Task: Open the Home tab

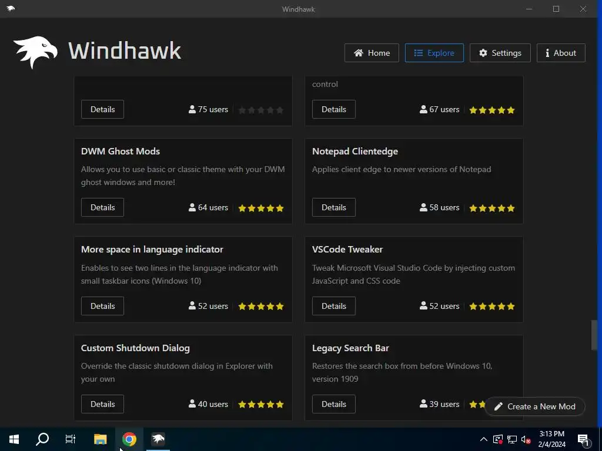Action: 372,53
